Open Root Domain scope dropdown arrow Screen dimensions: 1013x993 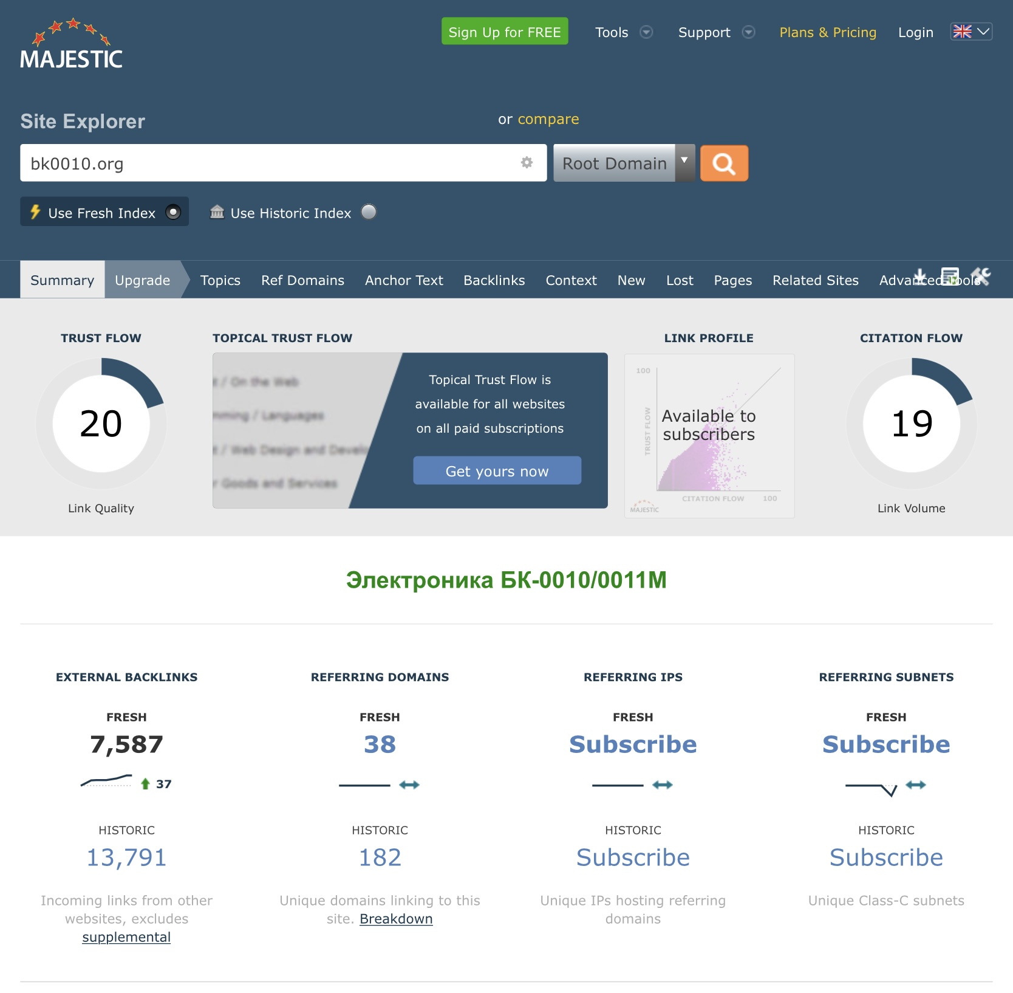(684, 163)
